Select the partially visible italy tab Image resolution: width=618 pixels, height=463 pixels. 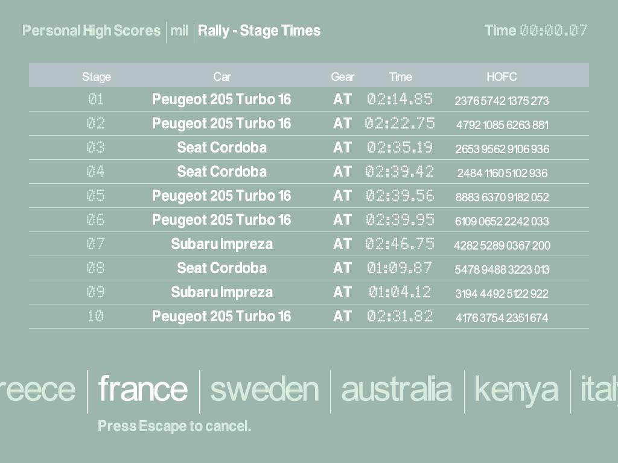pos(599,389)
